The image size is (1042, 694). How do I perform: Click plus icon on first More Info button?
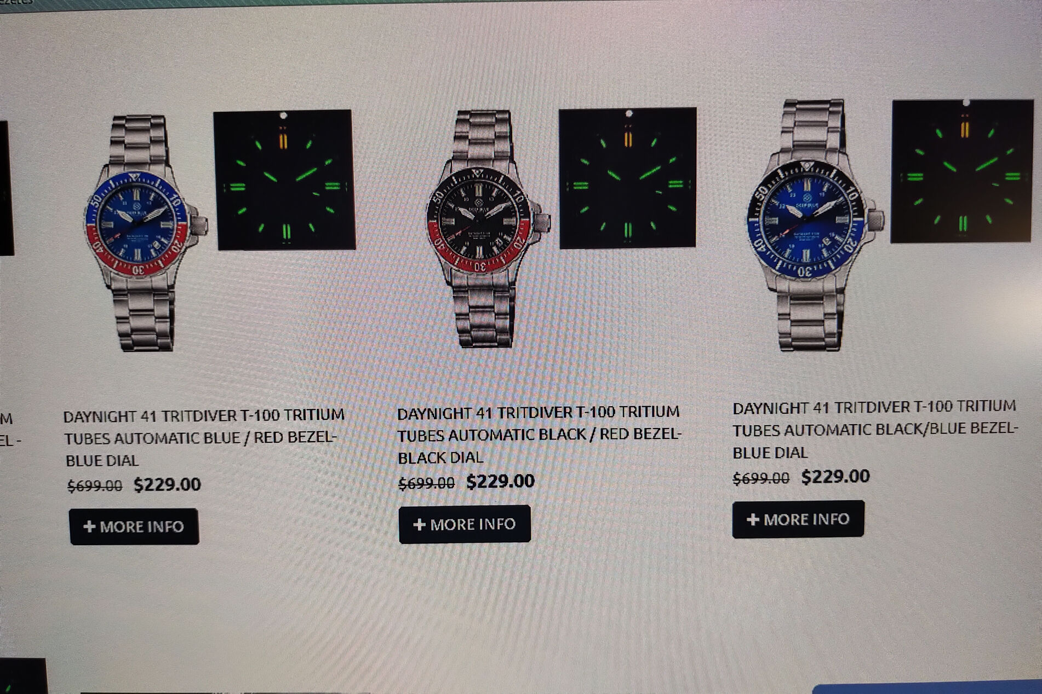tap(89, 527)
